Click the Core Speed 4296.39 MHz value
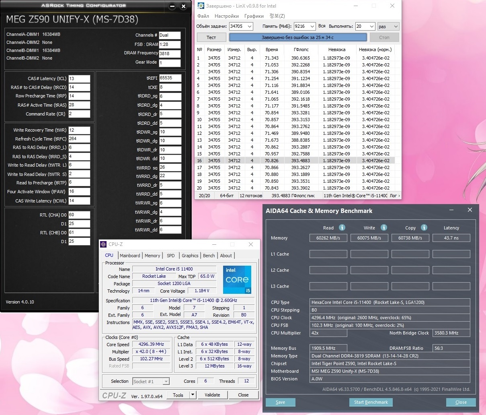 [151, 345]
